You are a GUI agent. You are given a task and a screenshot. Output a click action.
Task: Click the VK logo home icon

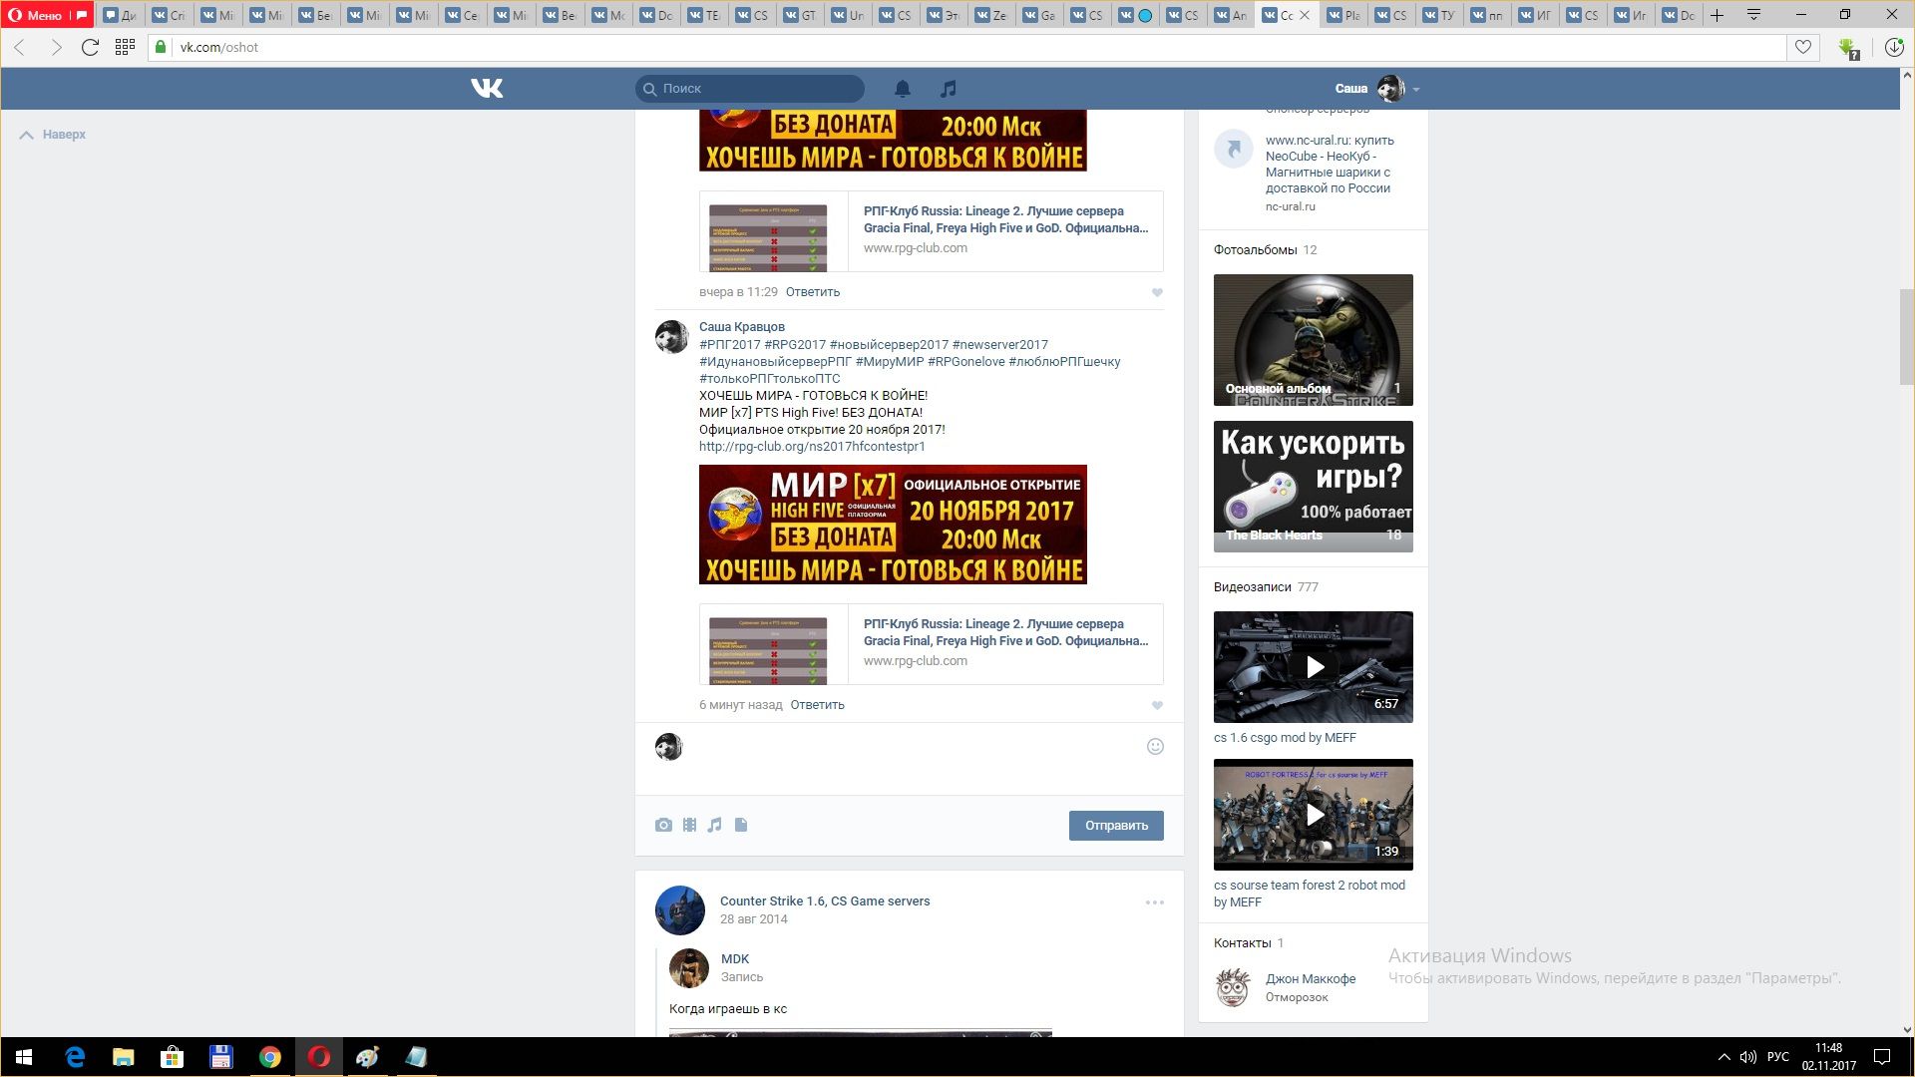tap(487, 89)
